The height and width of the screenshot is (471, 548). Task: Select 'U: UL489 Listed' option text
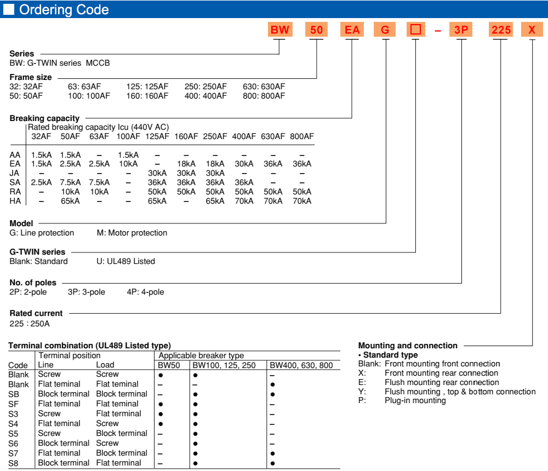[126, 261]
